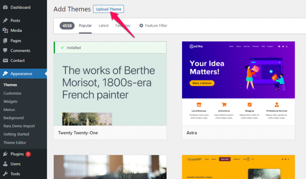Screen dimensions: 306x179
Task: Click the Media icon in sidebar
Action: [x=5, y=31]
